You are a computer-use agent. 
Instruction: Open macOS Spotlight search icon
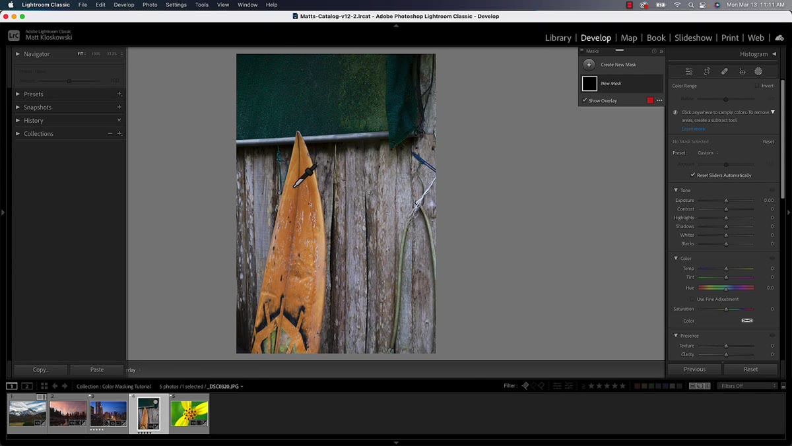click(690, 5)
